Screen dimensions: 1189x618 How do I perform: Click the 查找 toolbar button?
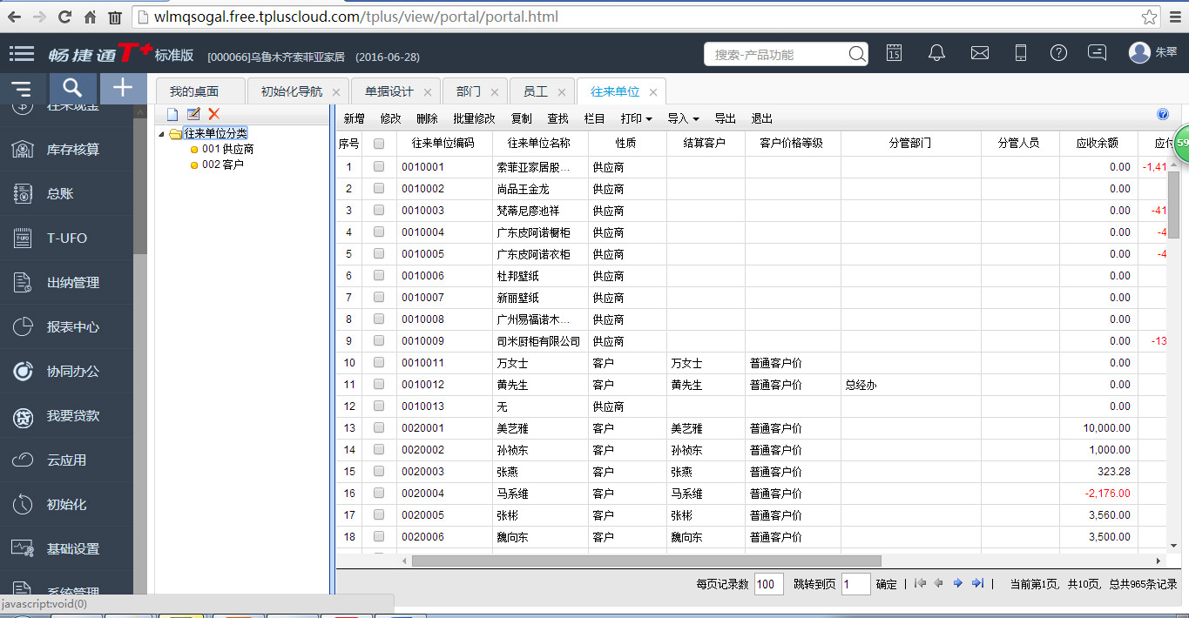click(557, 118)
